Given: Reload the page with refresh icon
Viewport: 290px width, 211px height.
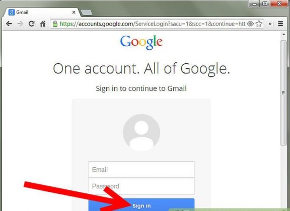Looking at the screenshot, I should point(31,24).
